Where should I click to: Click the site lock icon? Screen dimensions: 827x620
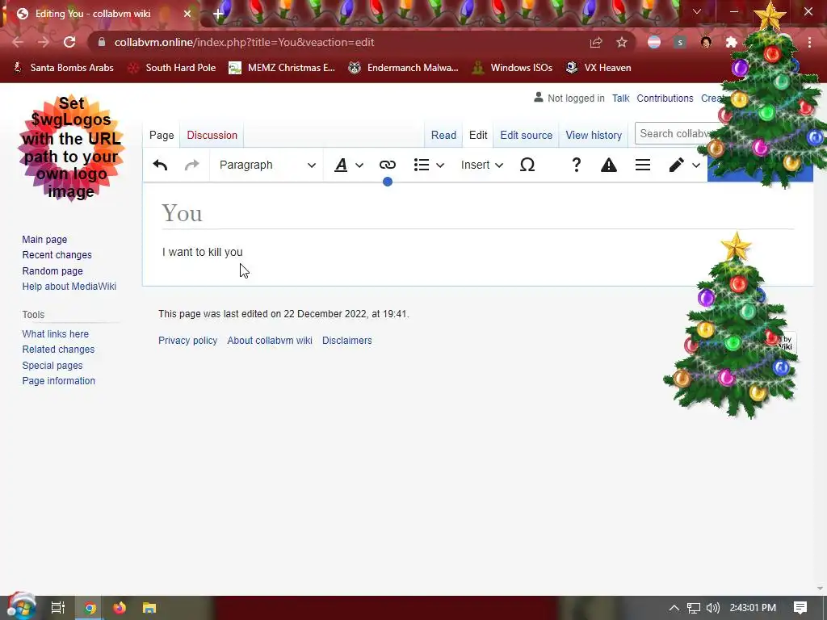102,42
